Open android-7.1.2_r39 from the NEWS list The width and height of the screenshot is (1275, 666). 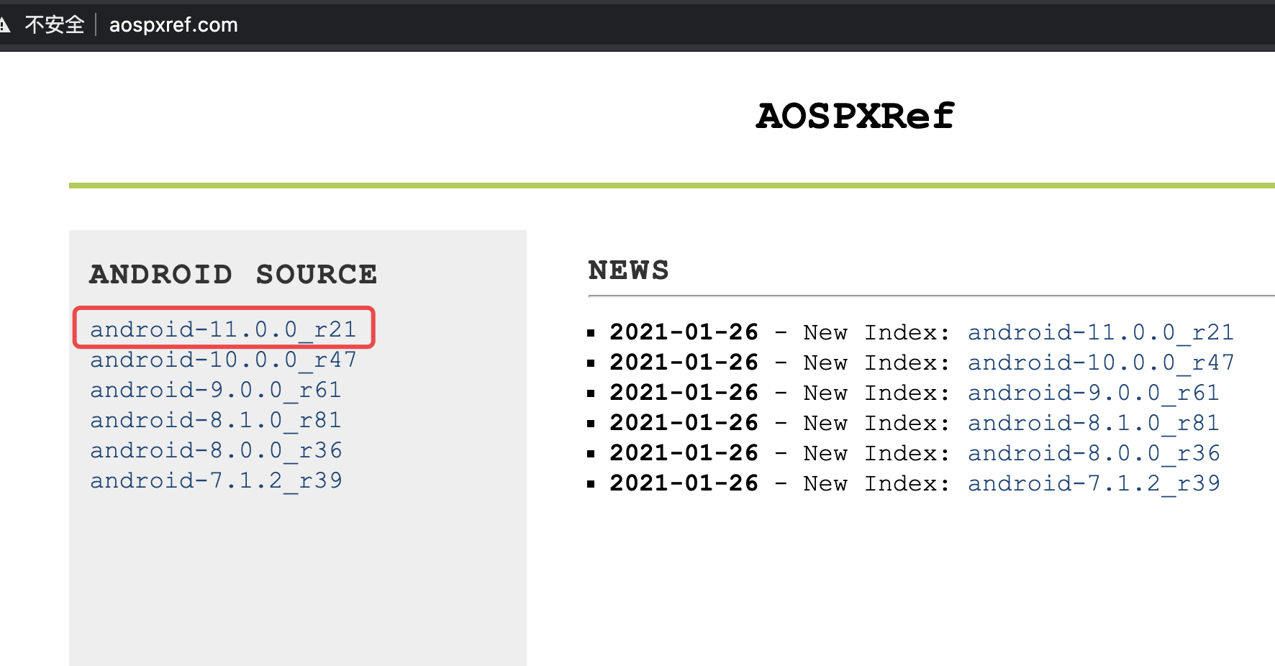tap(1092, 483)
